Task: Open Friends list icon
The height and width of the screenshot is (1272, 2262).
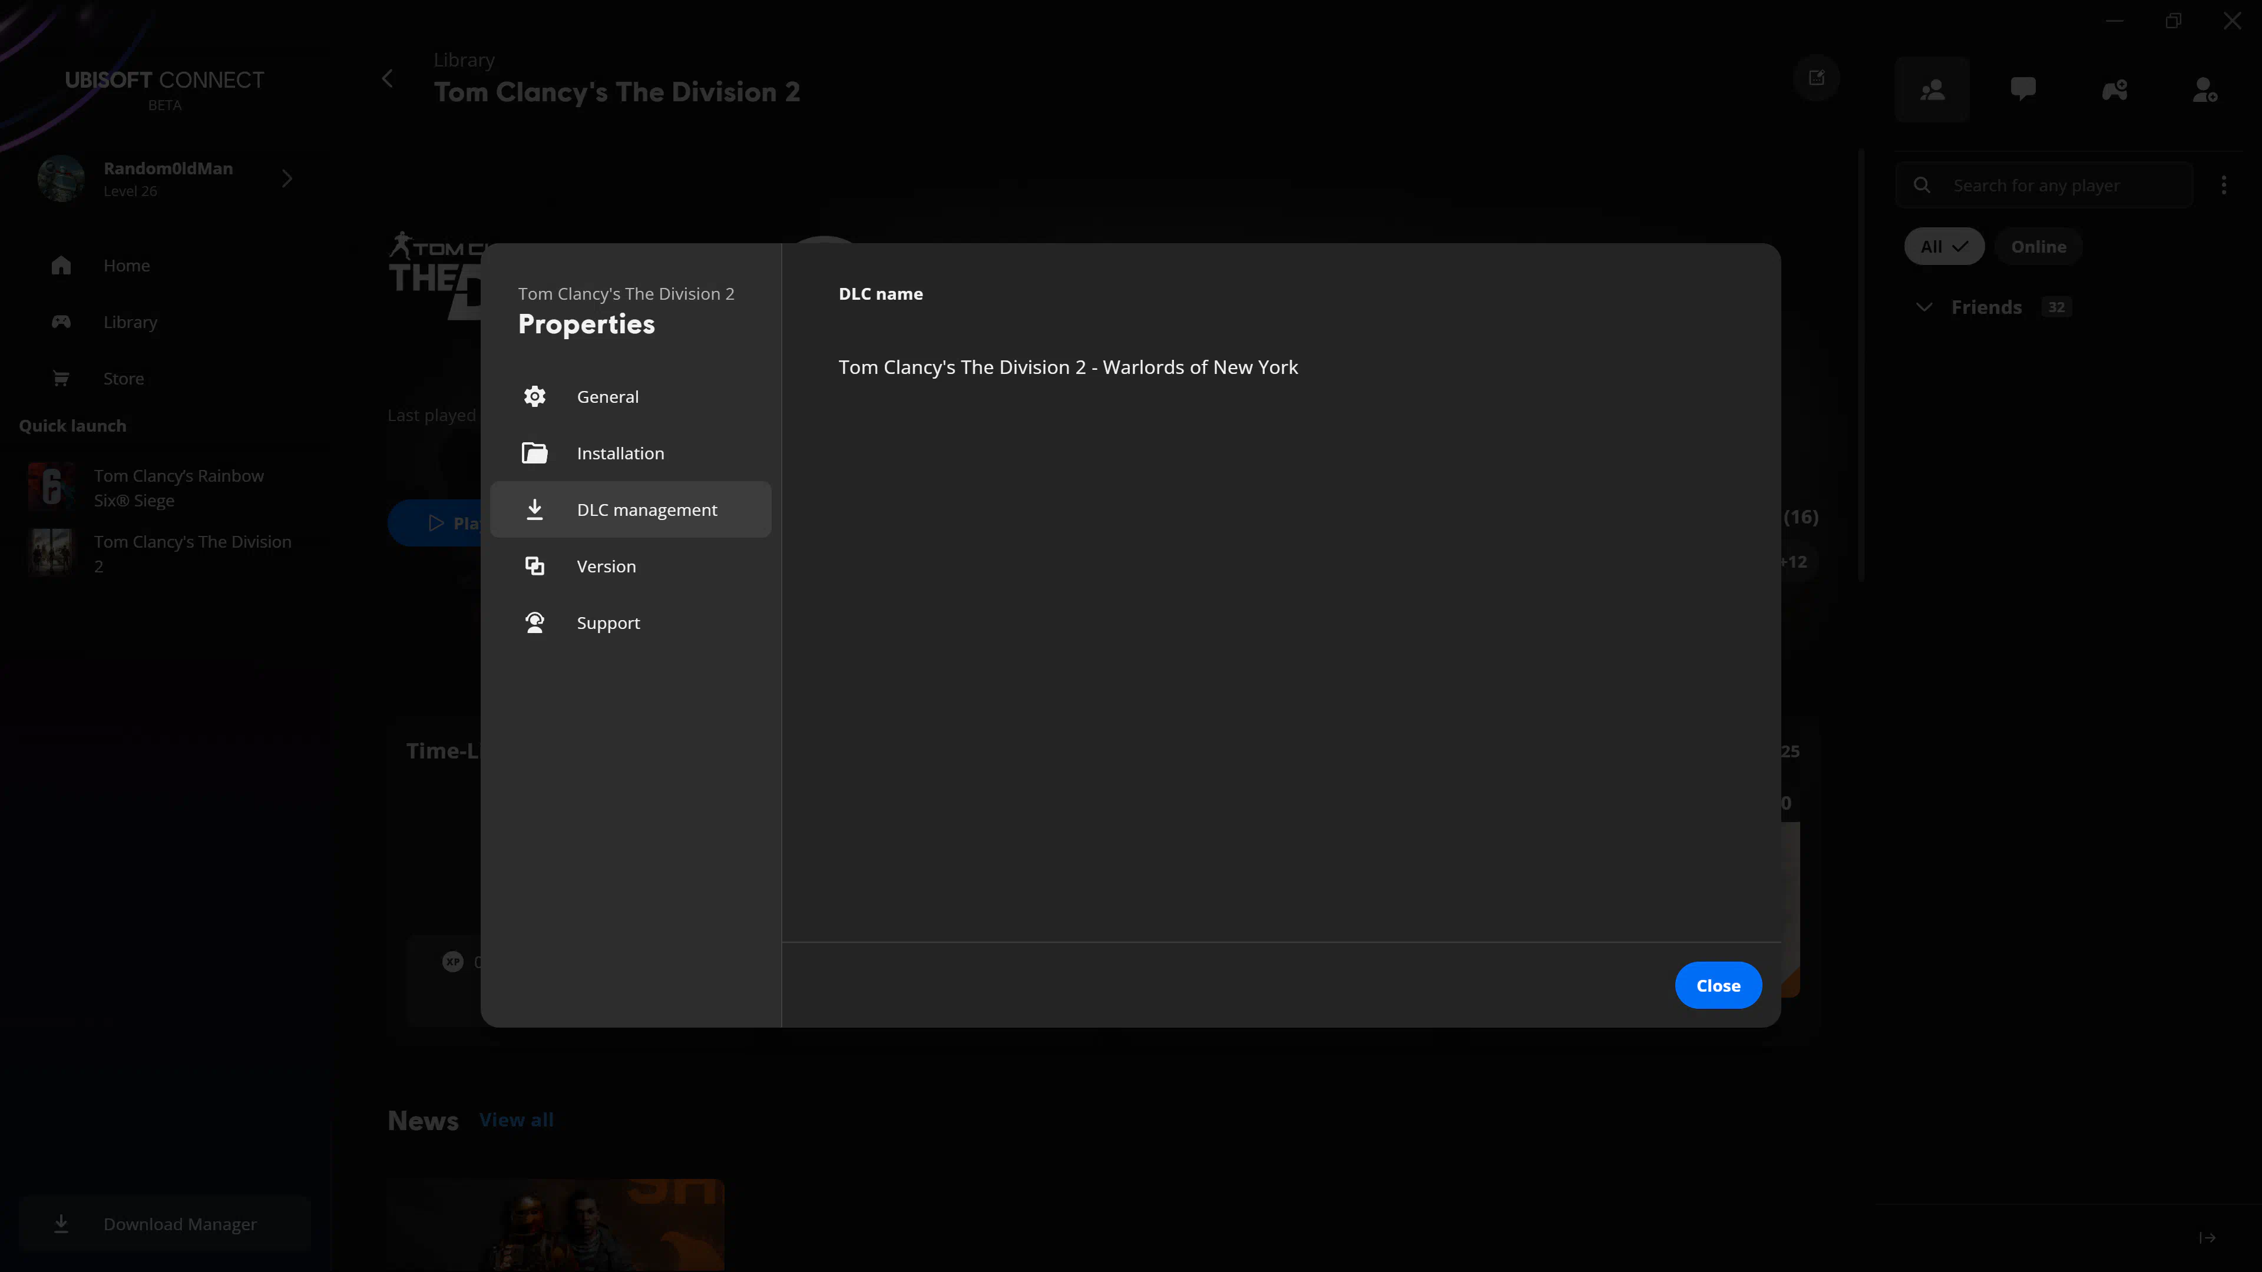Action: [x=1932, y=90]
